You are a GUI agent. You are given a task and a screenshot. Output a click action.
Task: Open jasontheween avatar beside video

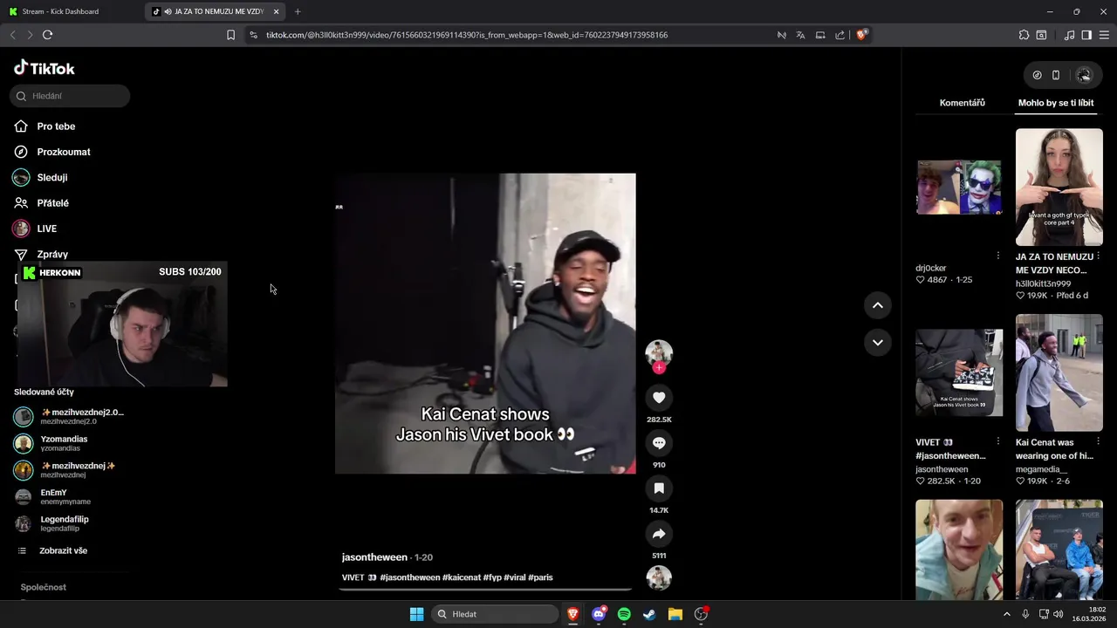pos(659,352)
